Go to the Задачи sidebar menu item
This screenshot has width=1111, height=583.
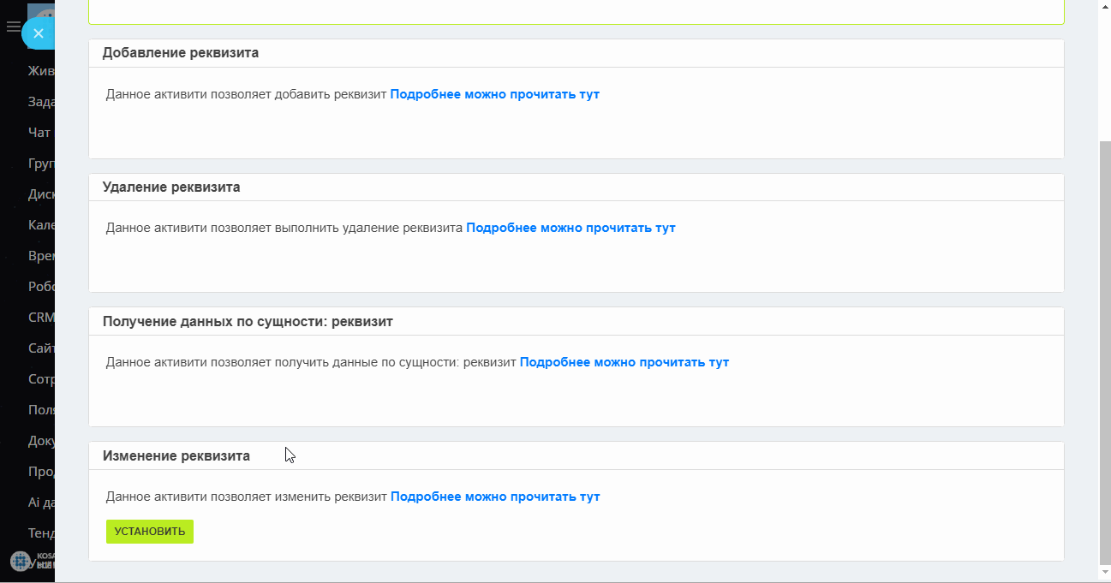tap(41, 102)
